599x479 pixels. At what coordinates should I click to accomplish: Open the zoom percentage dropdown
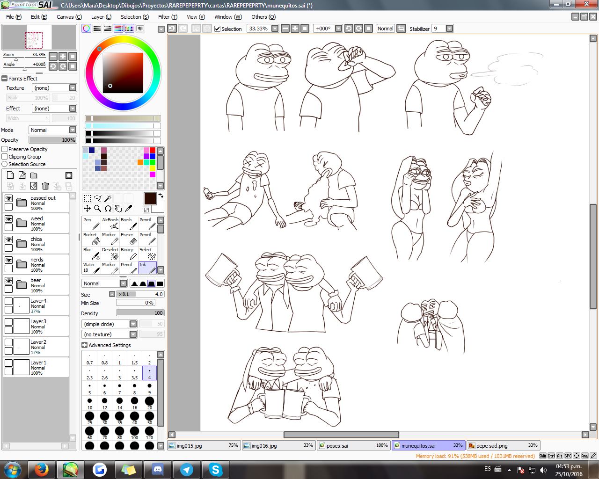click(x=275, y=29)
